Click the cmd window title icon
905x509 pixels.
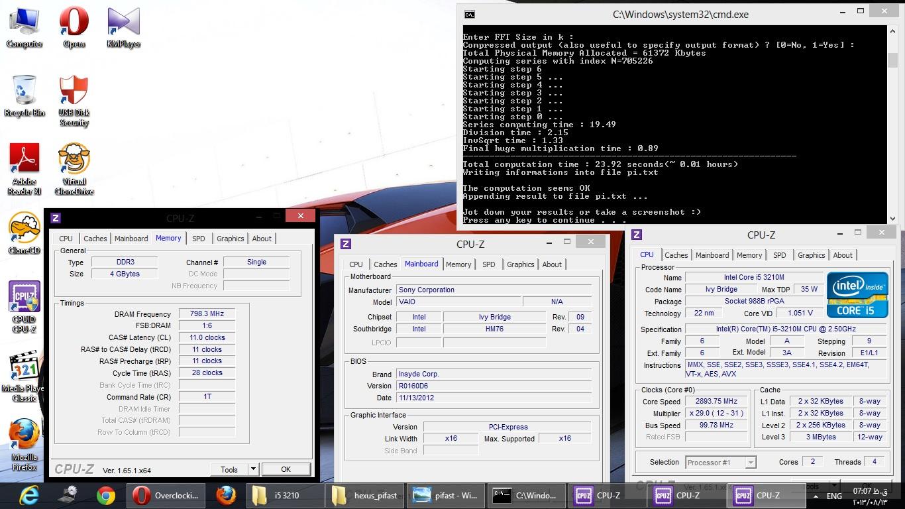pos(469,14)
